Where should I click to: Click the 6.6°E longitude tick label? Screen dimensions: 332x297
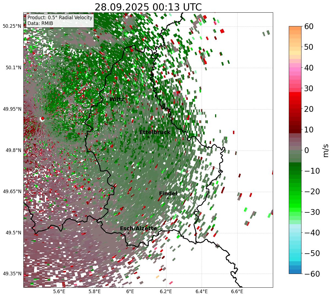[237, 292]
